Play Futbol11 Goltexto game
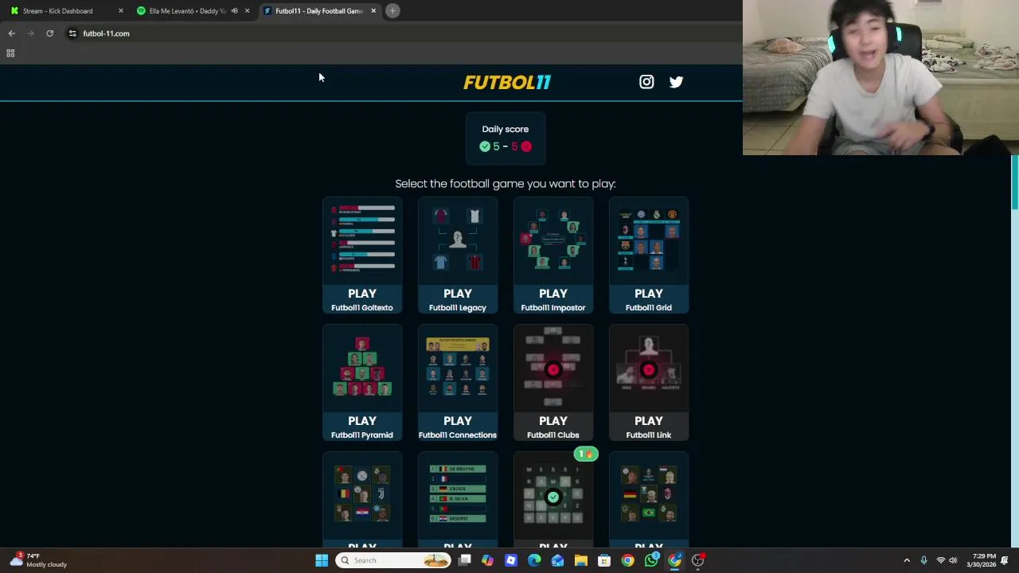The width and height of the screenshot is (1019, 573). click(362, 299)
